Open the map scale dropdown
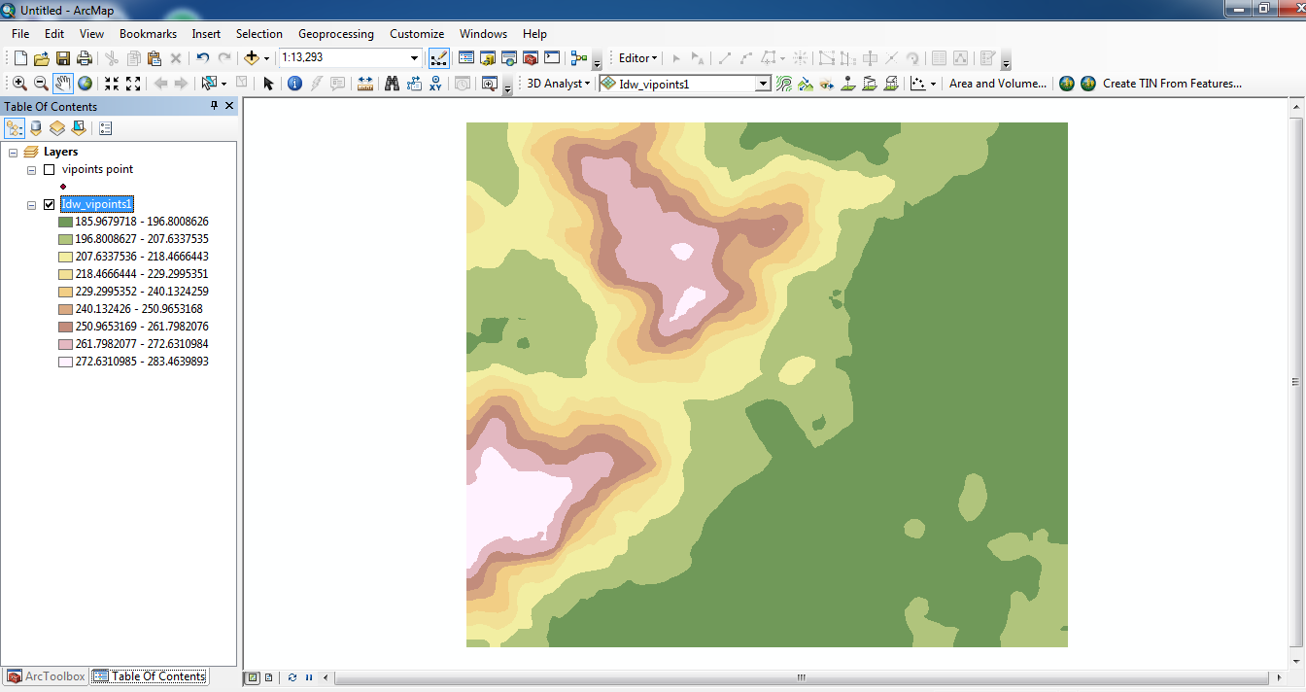1306x692 pixels. coord(416,58)
